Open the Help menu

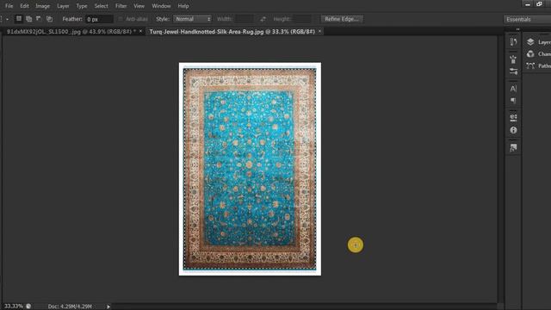pos(183,6)
